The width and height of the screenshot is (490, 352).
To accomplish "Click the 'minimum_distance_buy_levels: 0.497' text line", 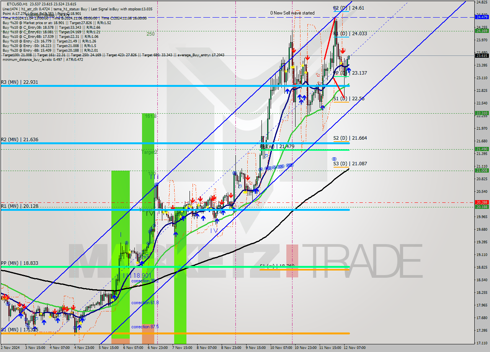I will click(x=43, y=59).
